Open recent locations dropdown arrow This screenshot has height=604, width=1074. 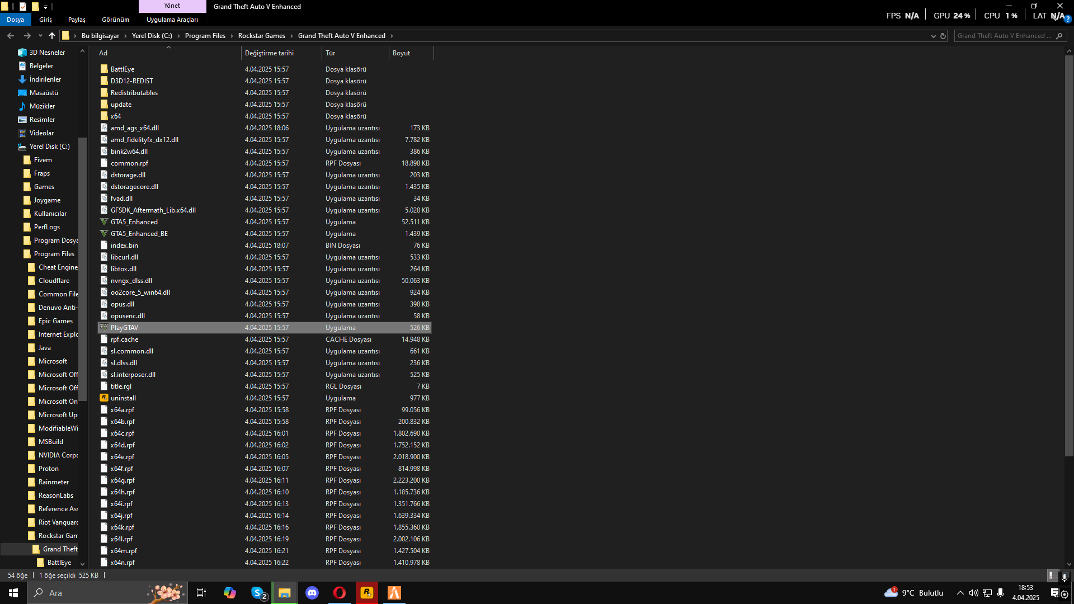40,36
